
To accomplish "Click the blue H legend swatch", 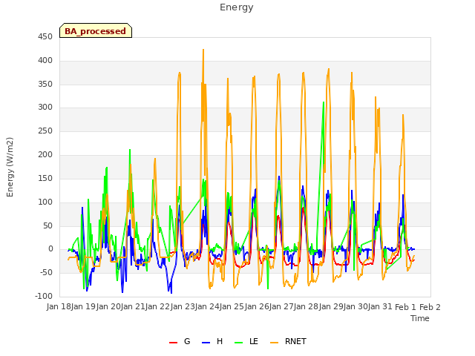I will 206,343.
